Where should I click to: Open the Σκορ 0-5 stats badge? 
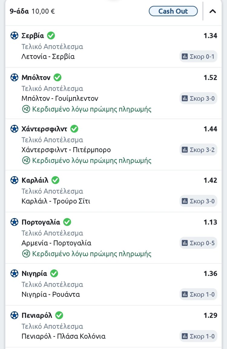[198, 243]
